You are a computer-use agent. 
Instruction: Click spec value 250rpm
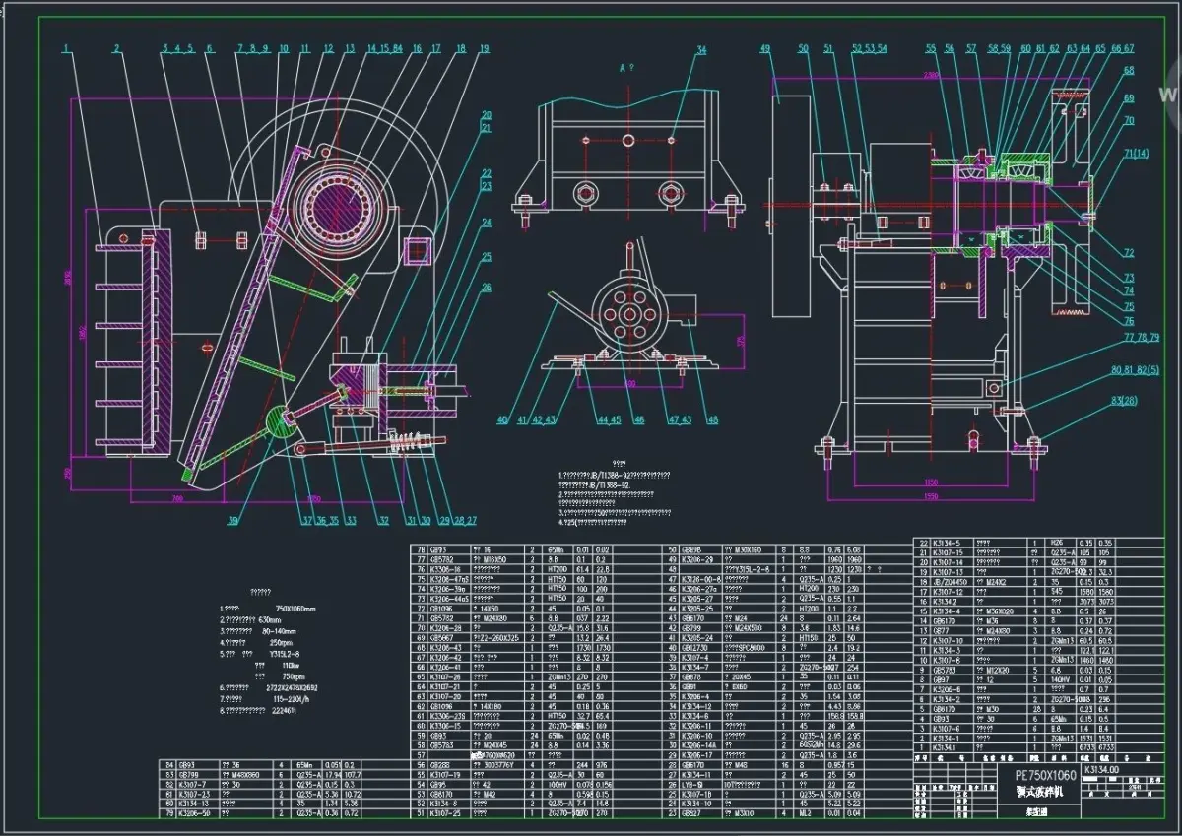pyautogui.click(x=281, y=643)
